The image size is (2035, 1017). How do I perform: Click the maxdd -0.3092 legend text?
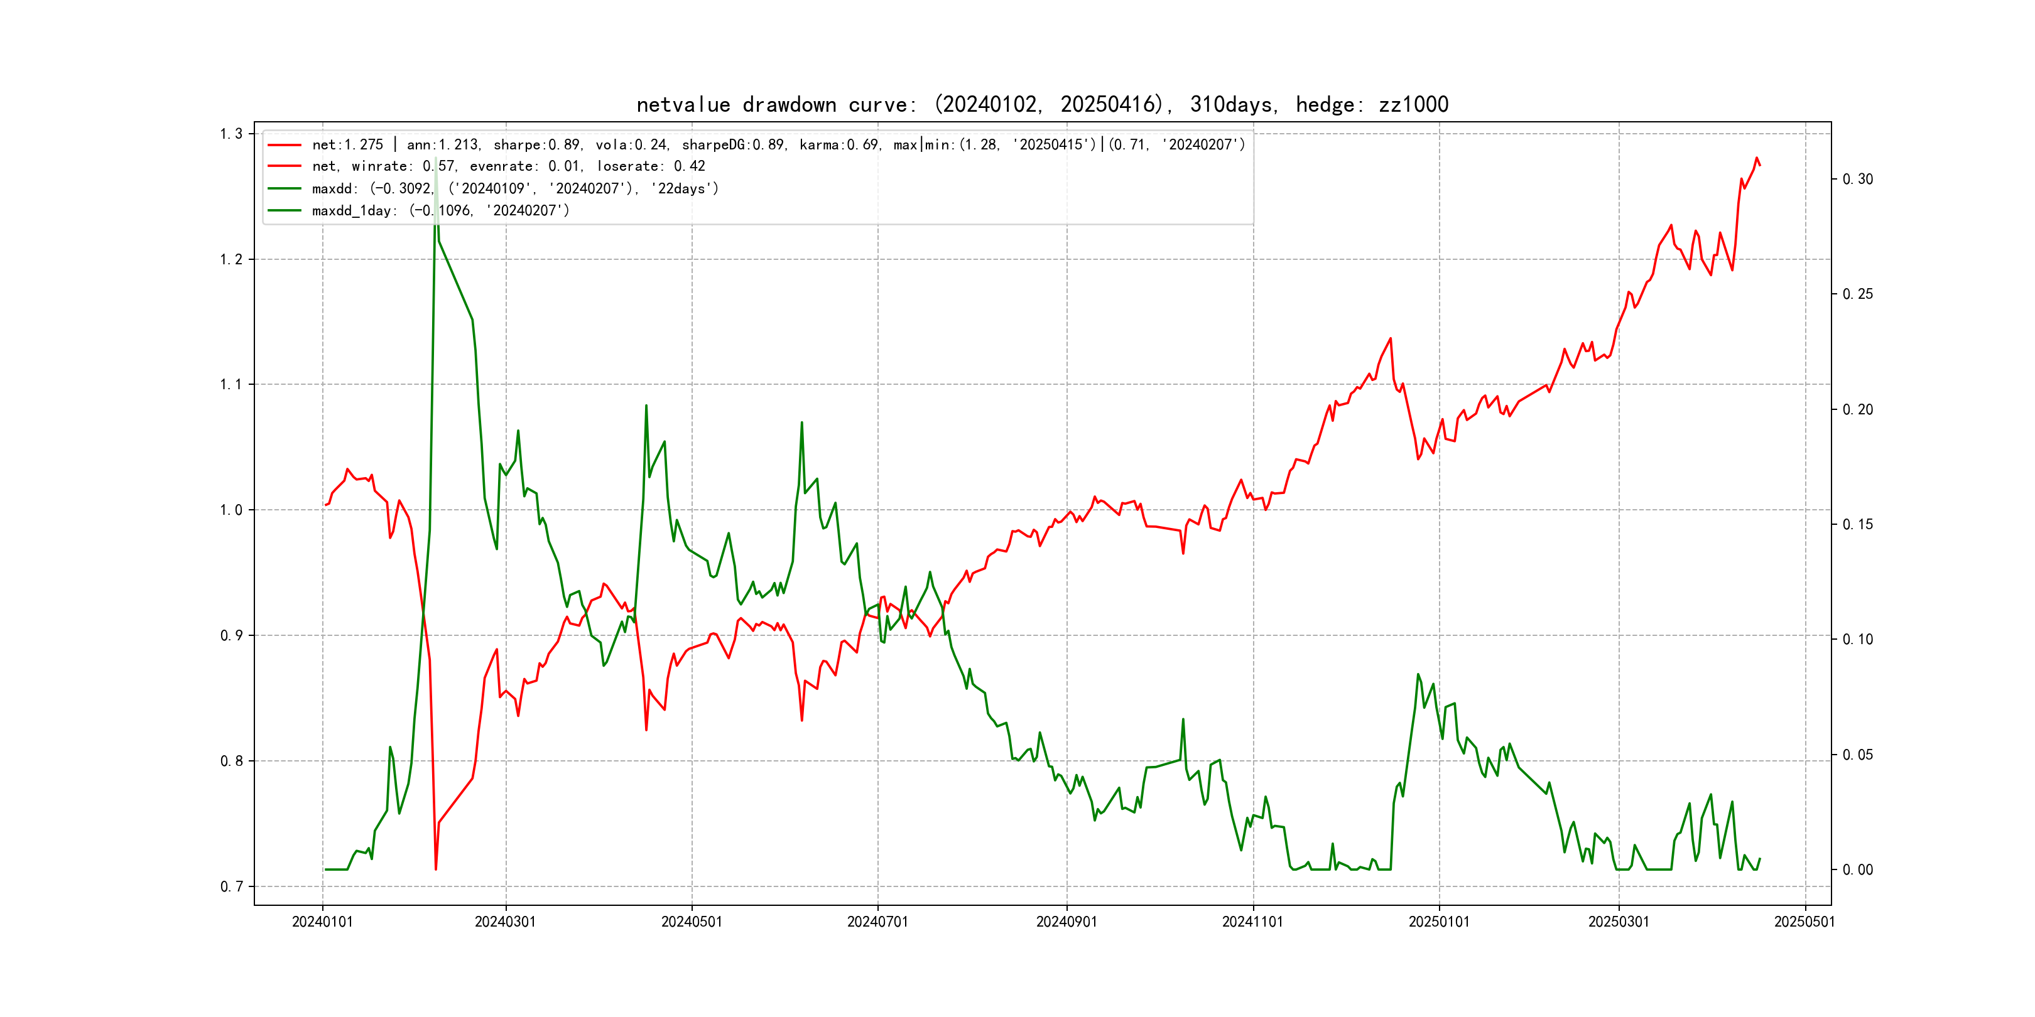[x=515, y=189]
